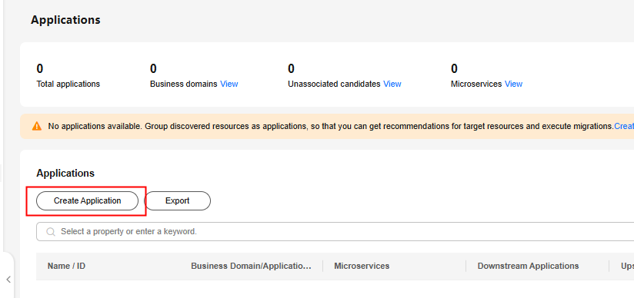Click the Applications page title
This screenshot has height=298, width=634.
pos(65,20)
